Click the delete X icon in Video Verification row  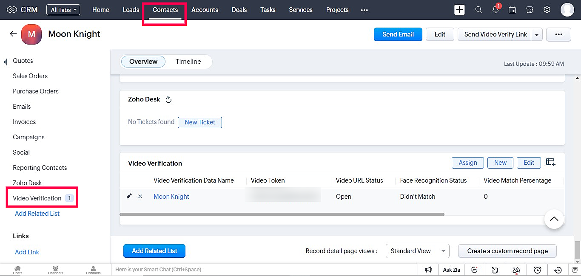click(140, 197)
